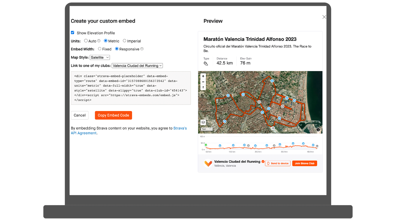This screenshot has height=221, width=396.
Task: Zoom out of the map preview
Action: click(203, 82)
